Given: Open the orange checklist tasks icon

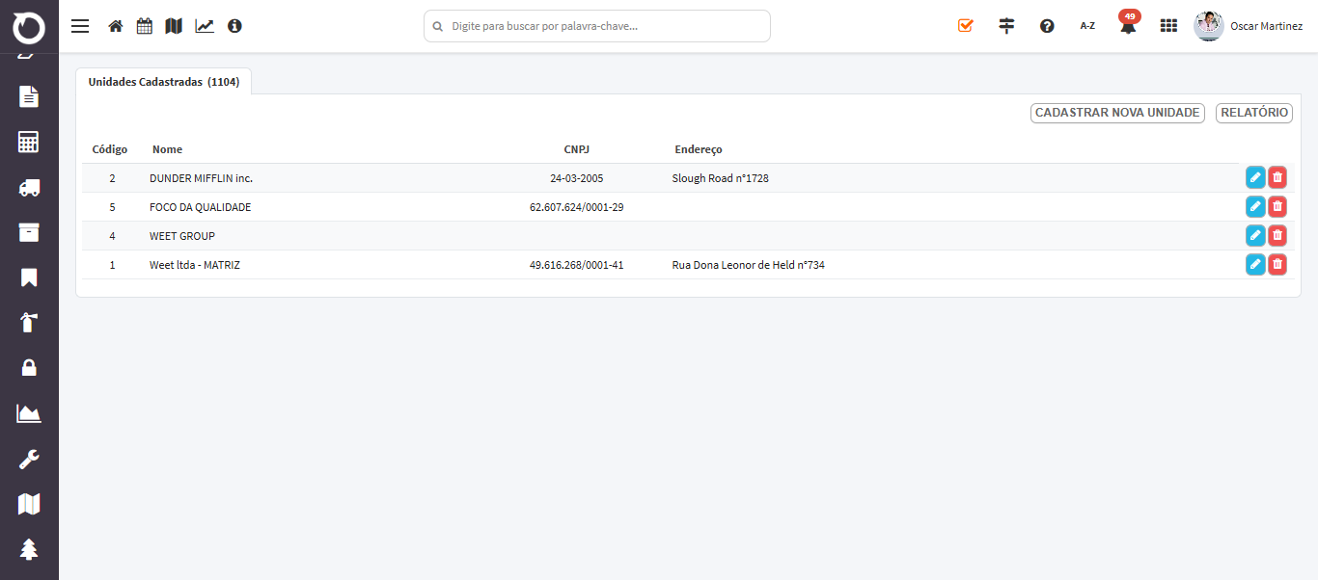Looking at the screenshot, I should (x=966, y=26).
